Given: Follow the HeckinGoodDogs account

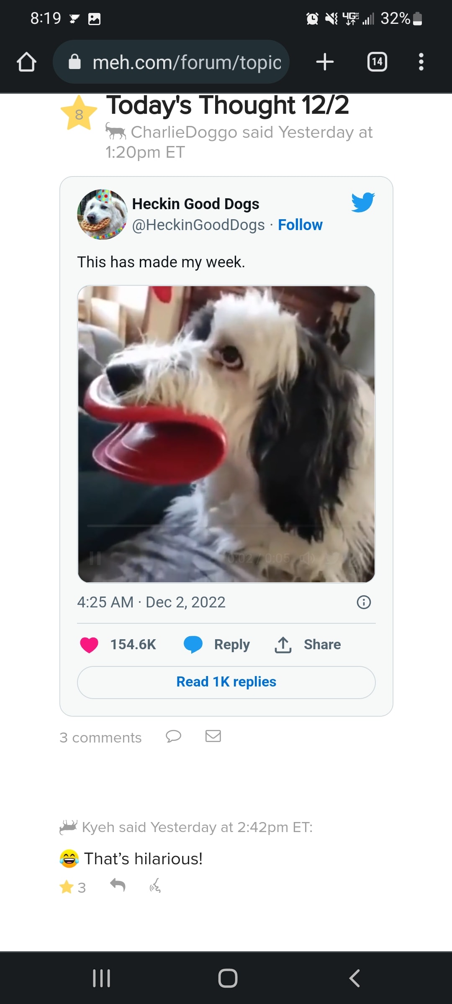Looking at the screenshot, I should pyautogui.click(x=300, y=225).
